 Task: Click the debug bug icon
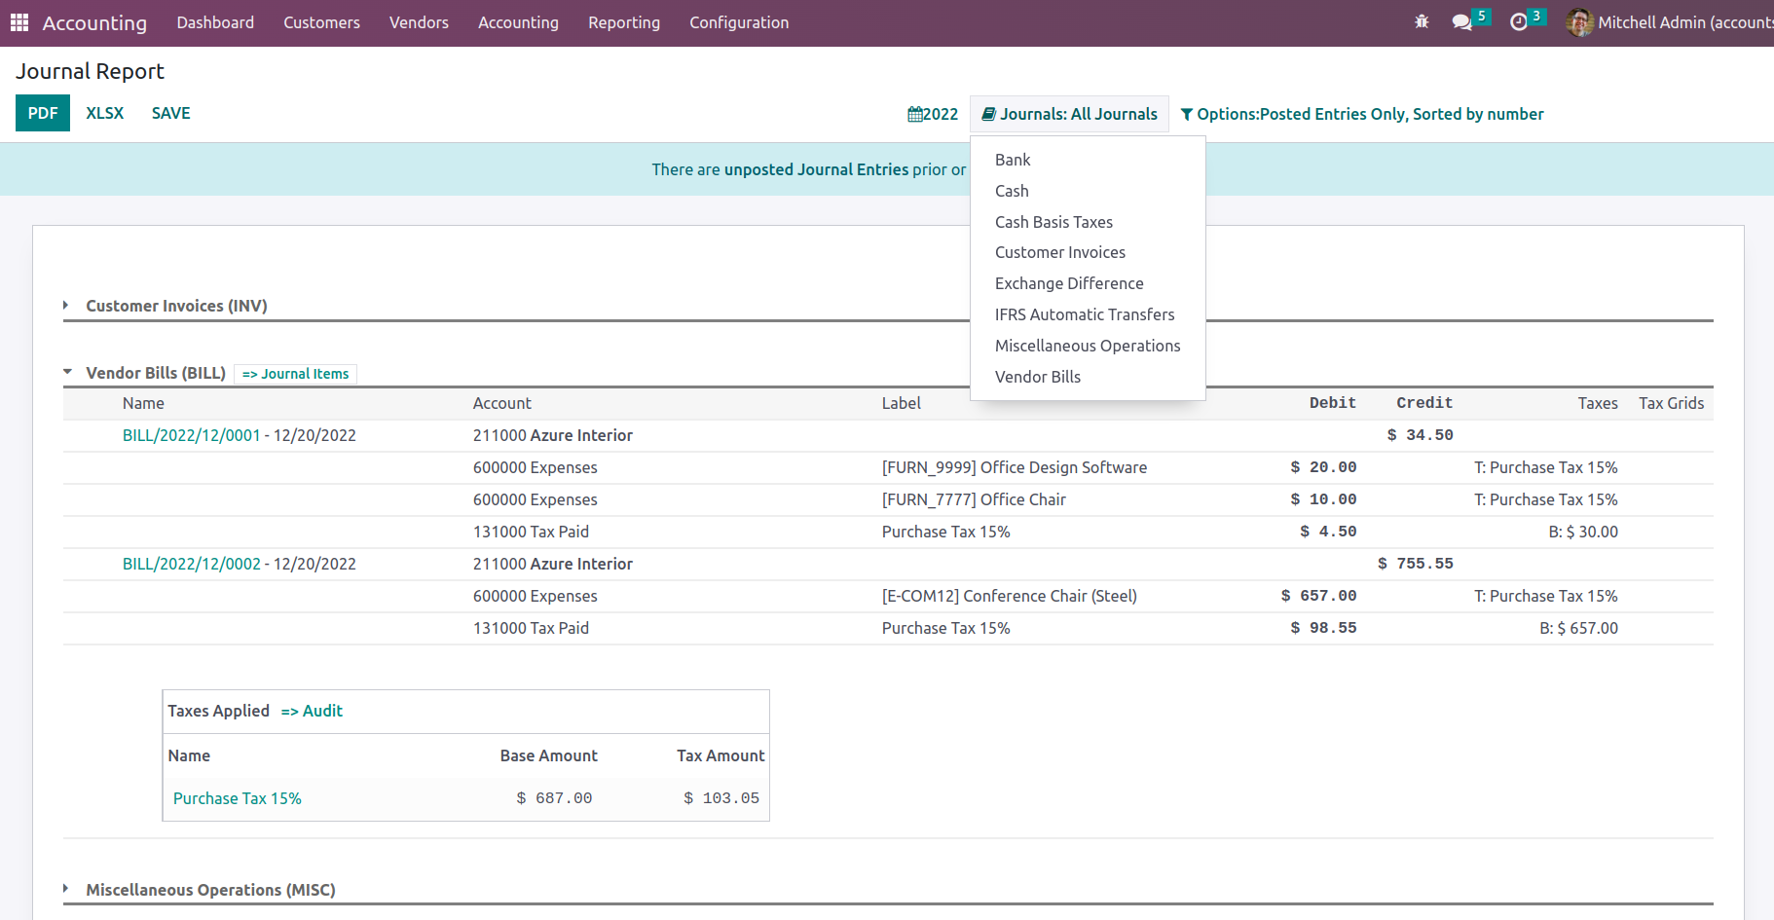coord(1422,21)
